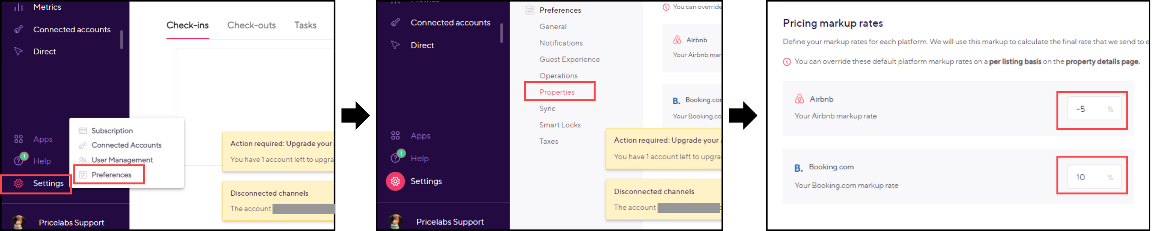Select Connected Accounts in the Settings popup menu
1158x231 pixels.
(x=126, y=145)
